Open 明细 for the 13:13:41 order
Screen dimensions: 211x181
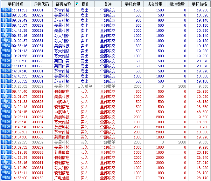point(6,173)
